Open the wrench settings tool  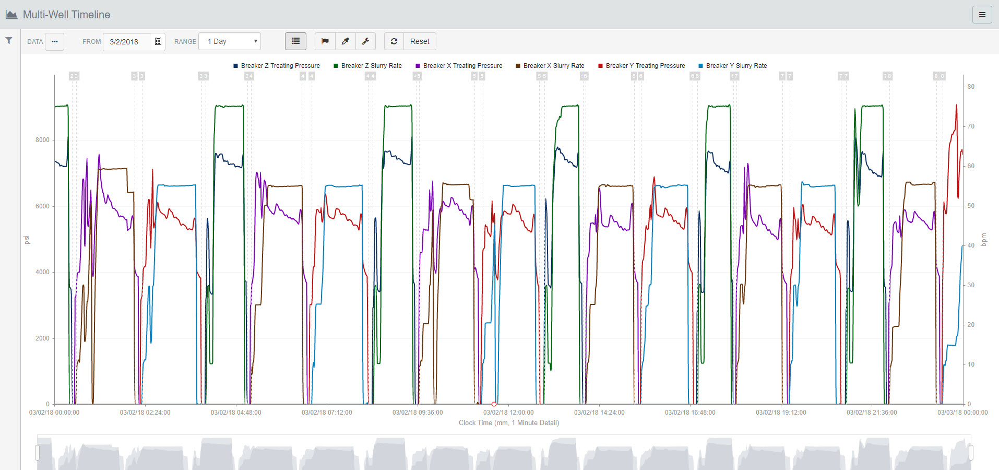click(x=365, y=41)
